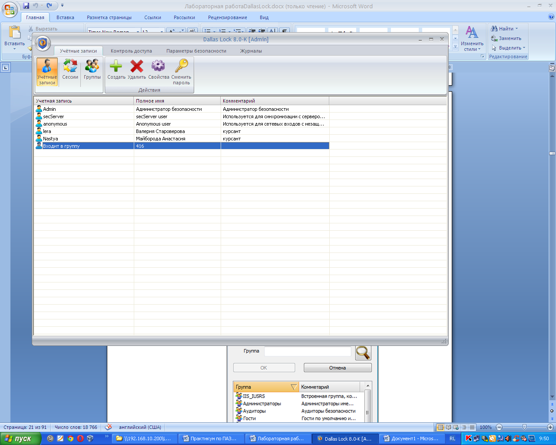
Task: Click the Dallas Lock shield logo button
Action: point(43,43)
